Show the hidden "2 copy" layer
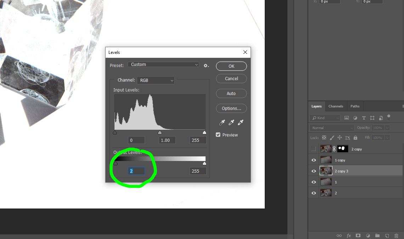Screen dimensions: 404x239 313,149
